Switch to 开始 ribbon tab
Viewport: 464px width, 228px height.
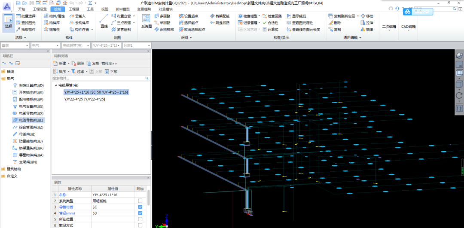click(x=21, y=9)
